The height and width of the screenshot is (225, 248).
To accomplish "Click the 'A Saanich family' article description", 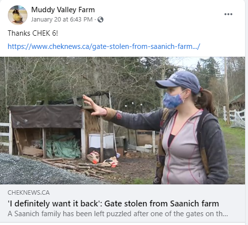I will 118,214.
